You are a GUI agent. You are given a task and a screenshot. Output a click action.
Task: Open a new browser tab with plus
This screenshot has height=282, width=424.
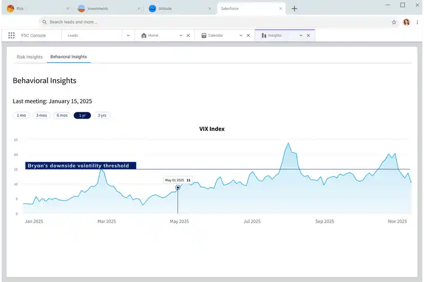(295, 8)
